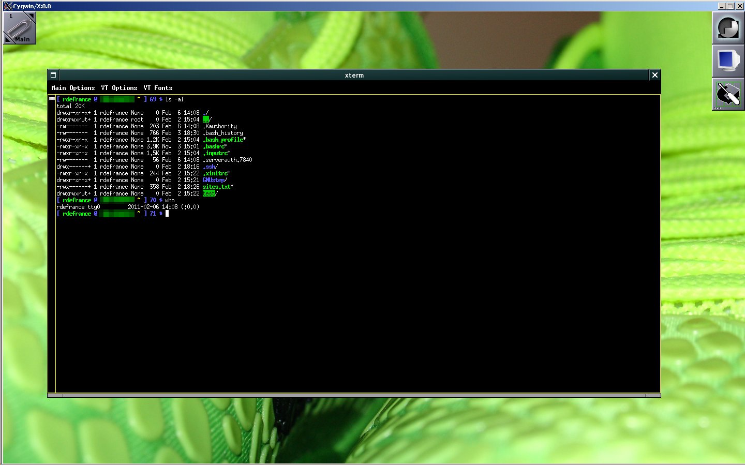Click the .xinitrc filename
This screenshot has height=465, width=745.
215,173
